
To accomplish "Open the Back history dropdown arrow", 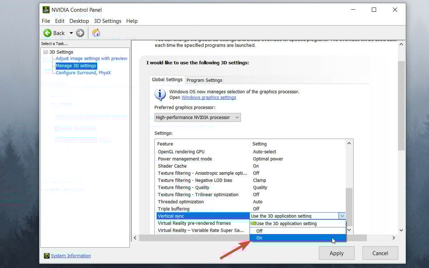I will [71, 33].
